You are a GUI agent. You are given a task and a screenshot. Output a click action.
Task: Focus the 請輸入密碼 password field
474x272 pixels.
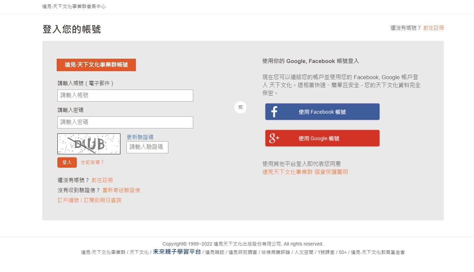pyautogui.click(x=125, y=122)
